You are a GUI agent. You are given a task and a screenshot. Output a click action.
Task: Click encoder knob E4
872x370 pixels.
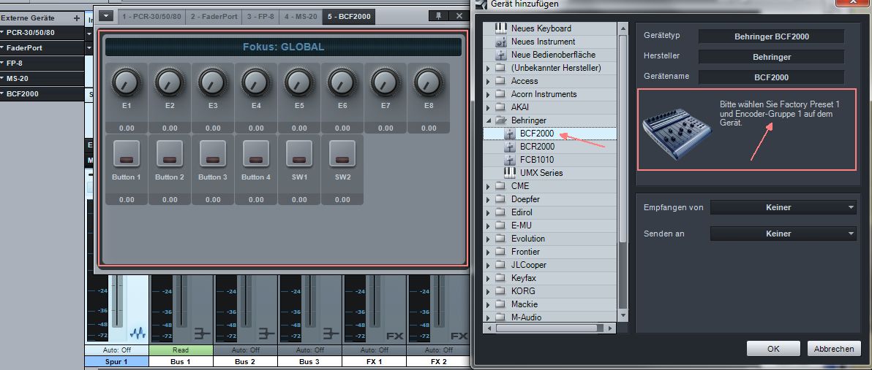coord(256,82)
